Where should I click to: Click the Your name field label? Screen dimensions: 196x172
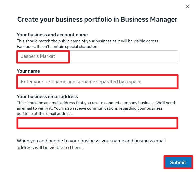28,71
